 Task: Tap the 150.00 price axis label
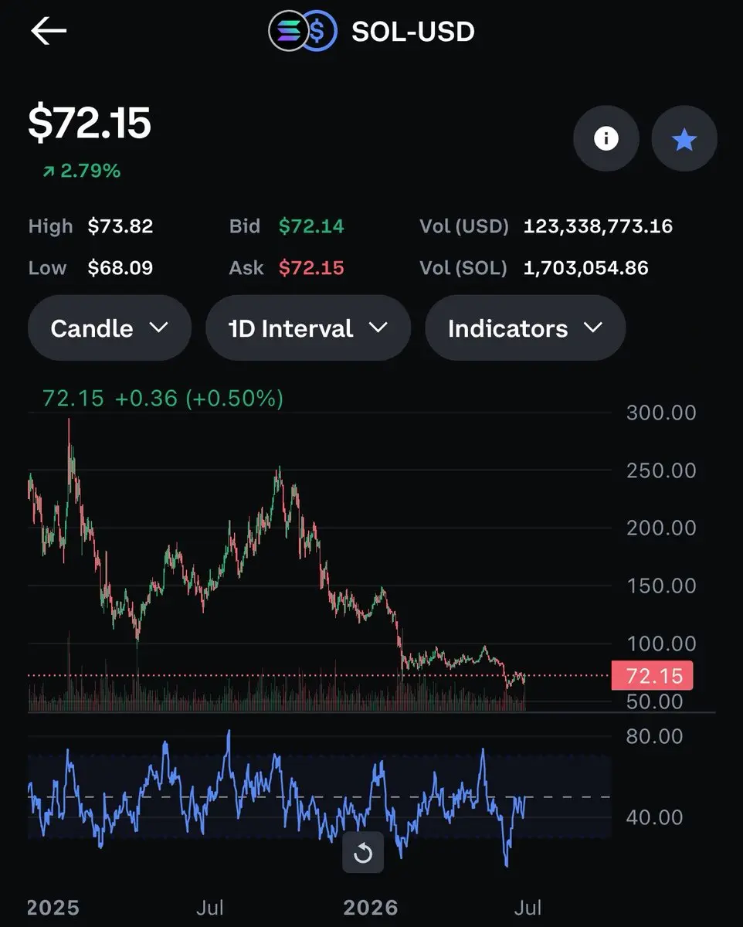point(661,586)
